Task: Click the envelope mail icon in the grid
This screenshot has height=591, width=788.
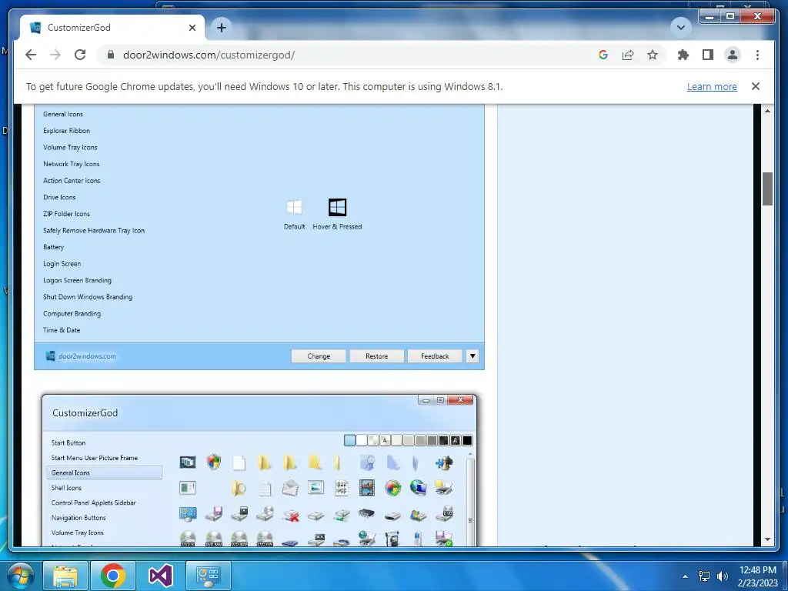Action: 290,487
